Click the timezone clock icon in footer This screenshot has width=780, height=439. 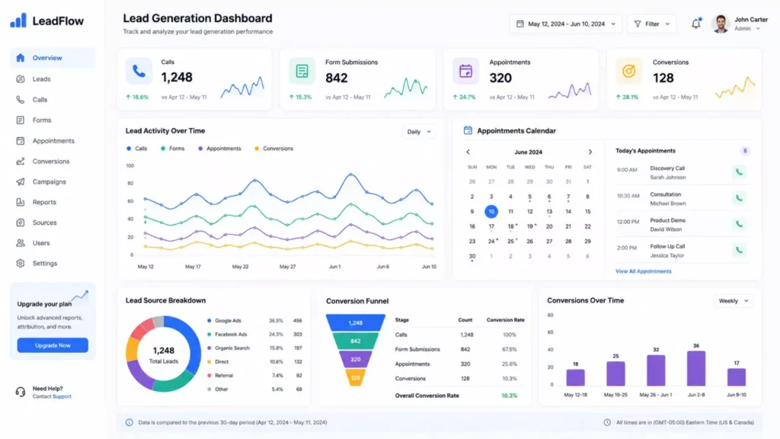coord(607,422)
